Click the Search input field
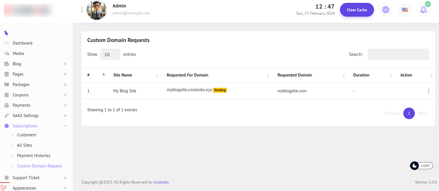Viewport: 439px width, 191px height. (x=398, y=54)
